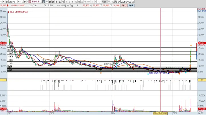Open the custom interval dropdown arrow
The width and height of the screenshot is (206, 115).
tap(95, 2)
